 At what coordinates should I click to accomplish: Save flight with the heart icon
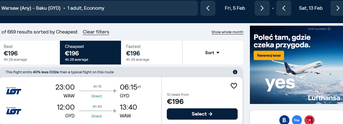pyautogui.click(x=234, y=86)
